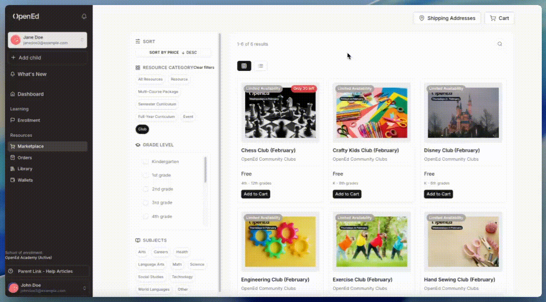The image size is (546, 302).
Task: Click the grade level list scrollbar
Action: click(205, 170)
